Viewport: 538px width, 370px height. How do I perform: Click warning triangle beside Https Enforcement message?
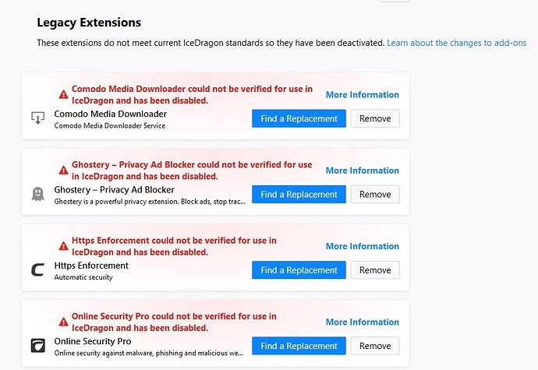[x=63, y=246]
